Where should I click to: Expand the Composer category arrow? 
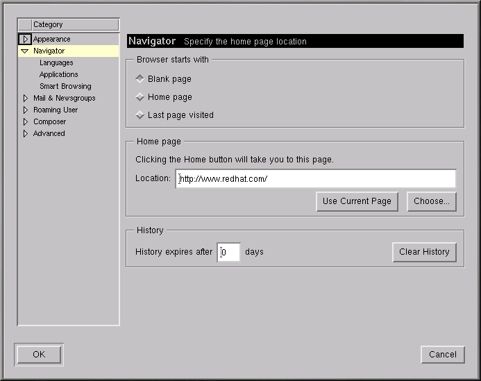(26, 122)
